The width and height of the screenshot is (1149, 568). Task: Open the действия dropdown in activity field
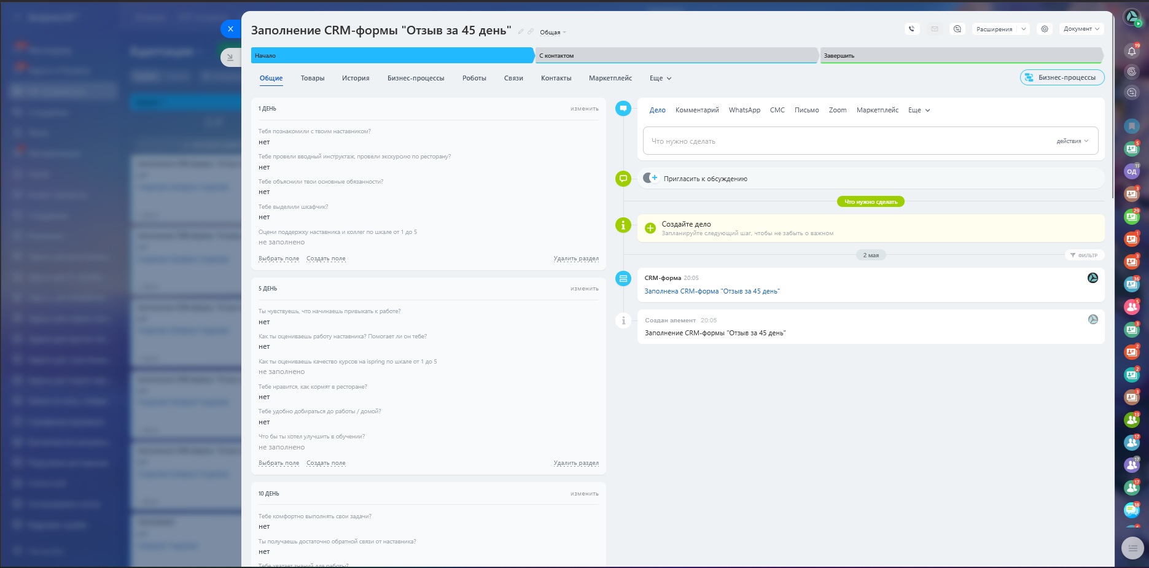click(1072, 141)
